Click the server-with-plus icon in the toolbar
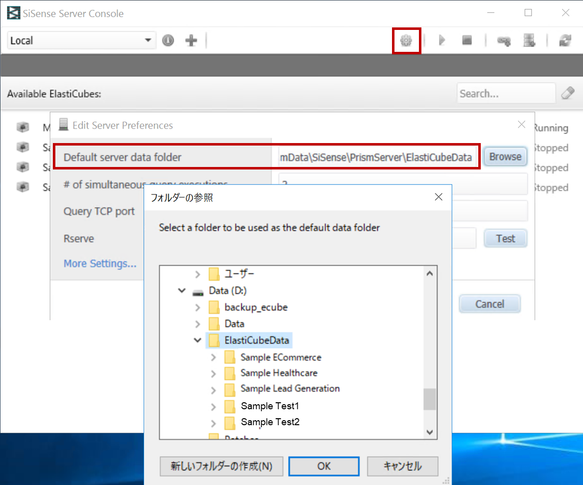The height and width of the screenshot is (485, 583). tap(529, 40)
